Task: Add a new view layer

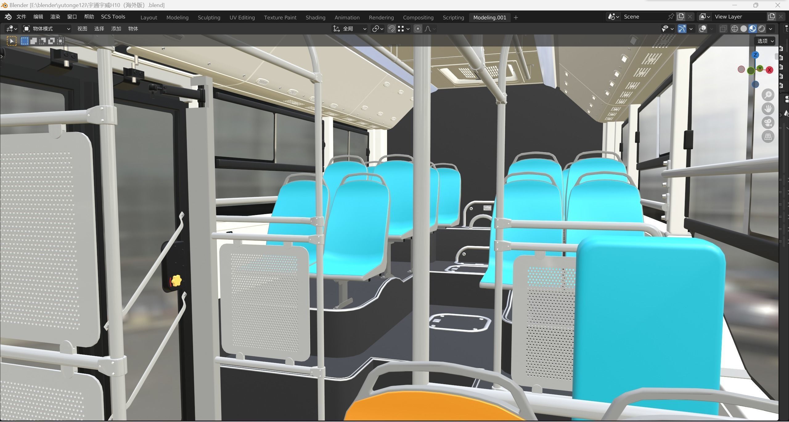Action: pos(771,17)
